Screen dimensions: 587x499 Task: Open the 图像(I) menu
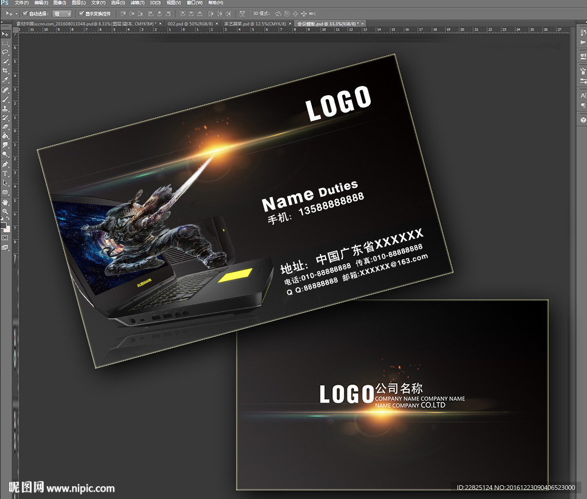tap(60, 3)
